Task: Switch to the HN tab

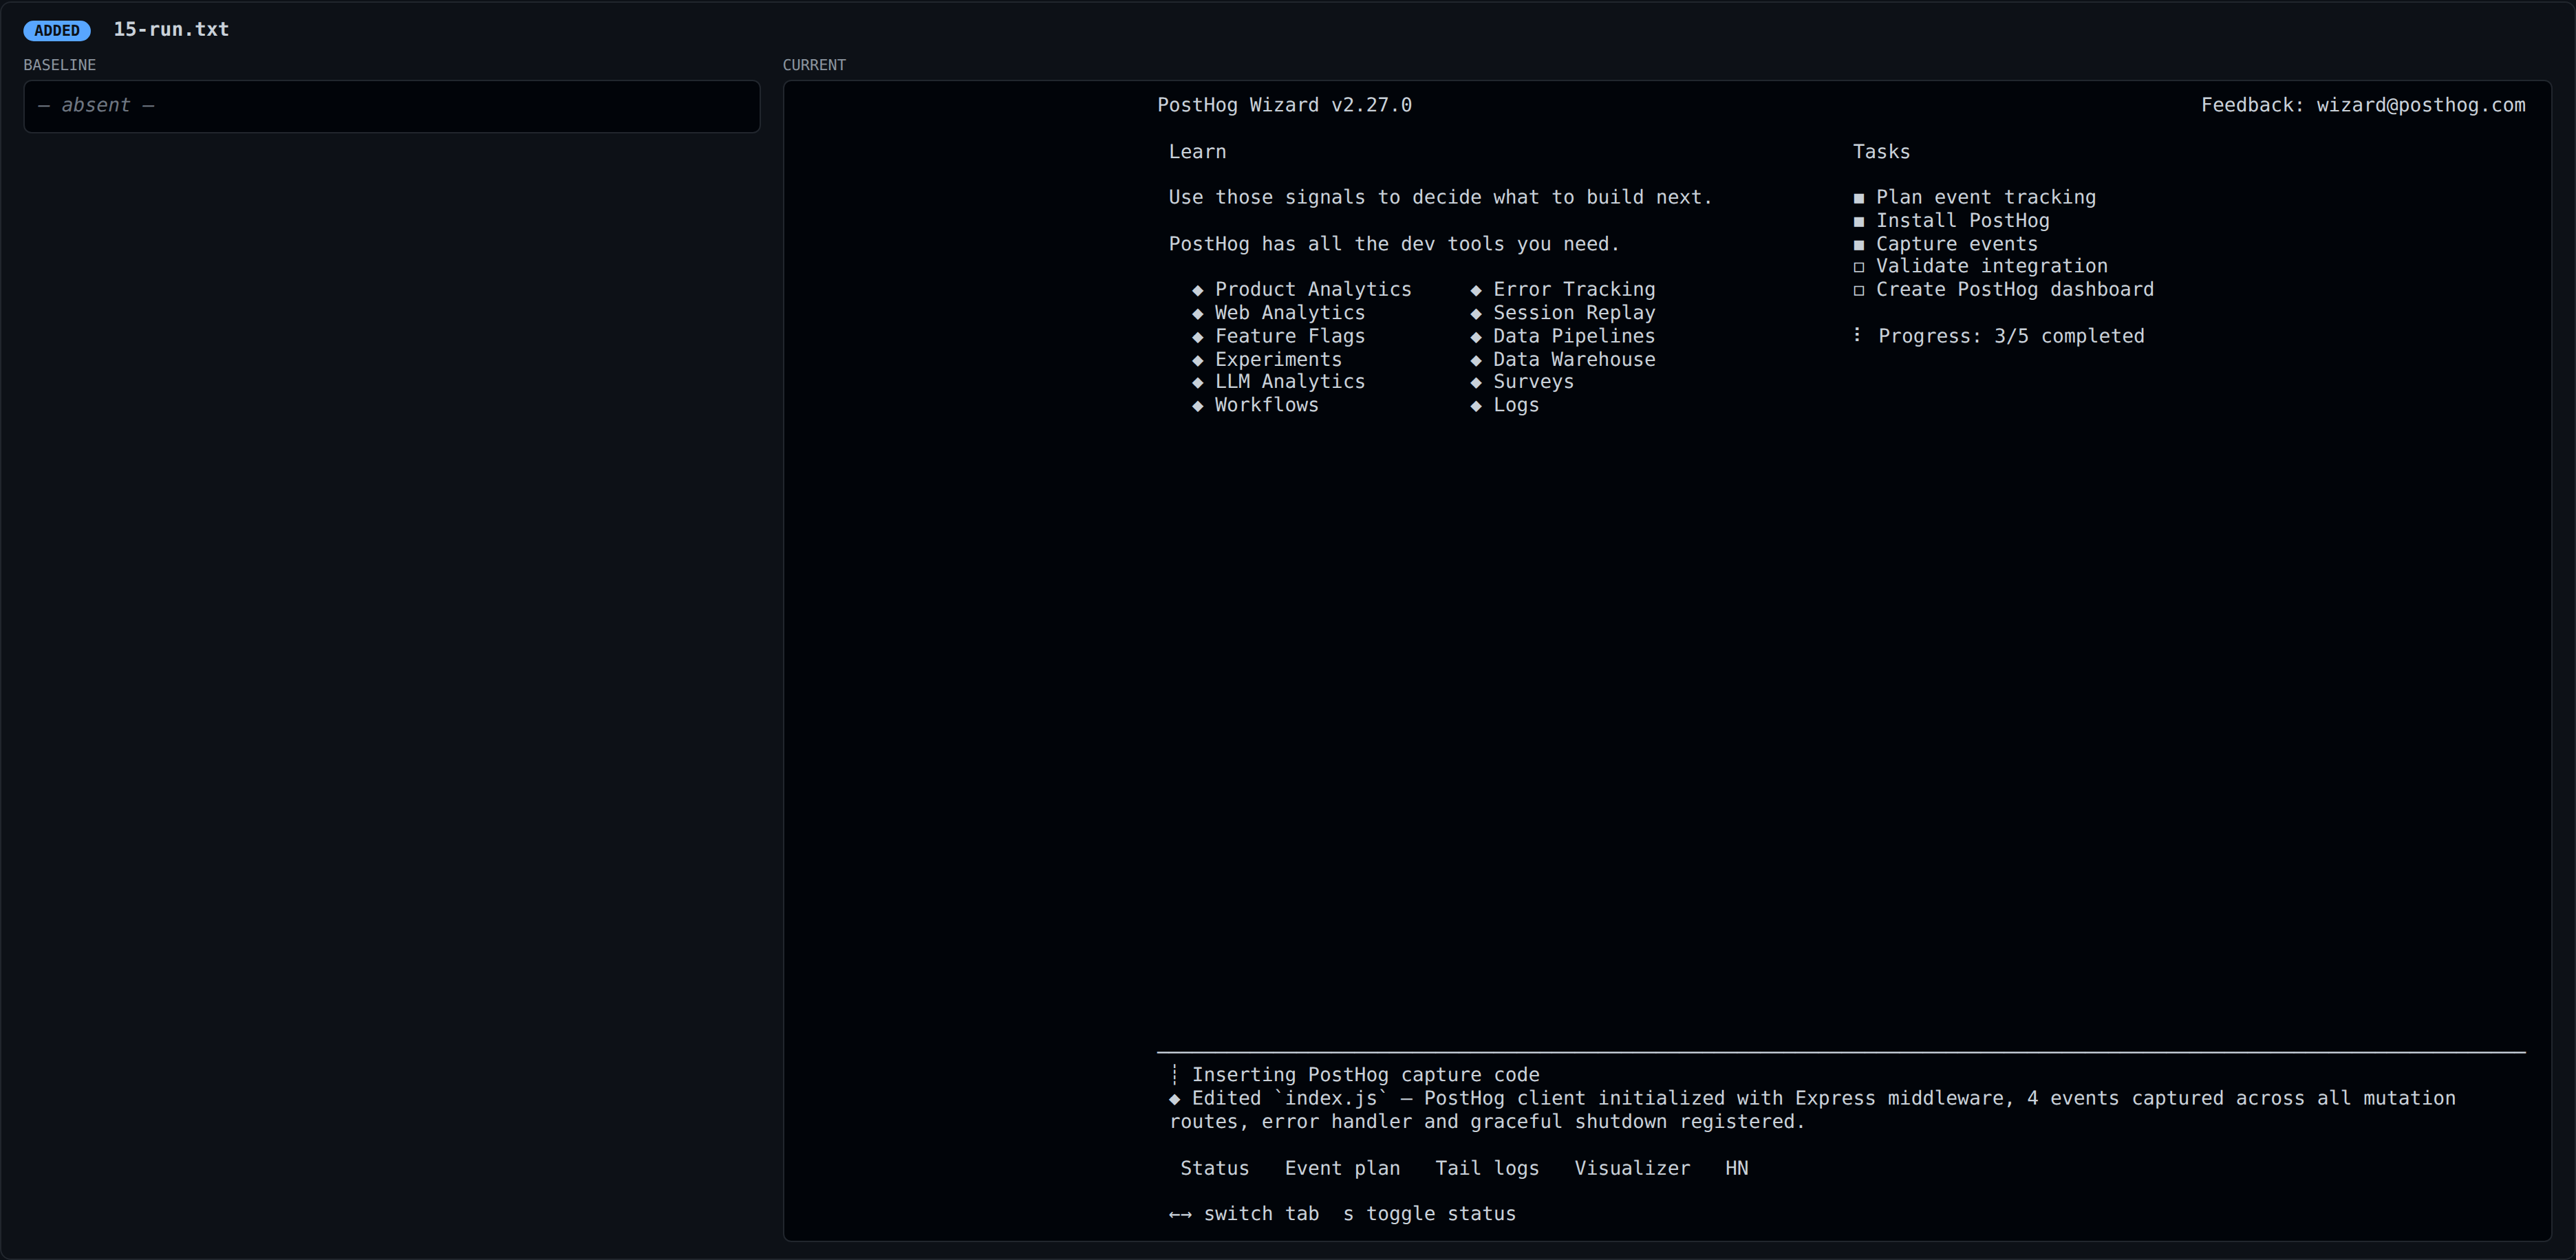Action: pyautogui.click(x=1737, y=1168)
